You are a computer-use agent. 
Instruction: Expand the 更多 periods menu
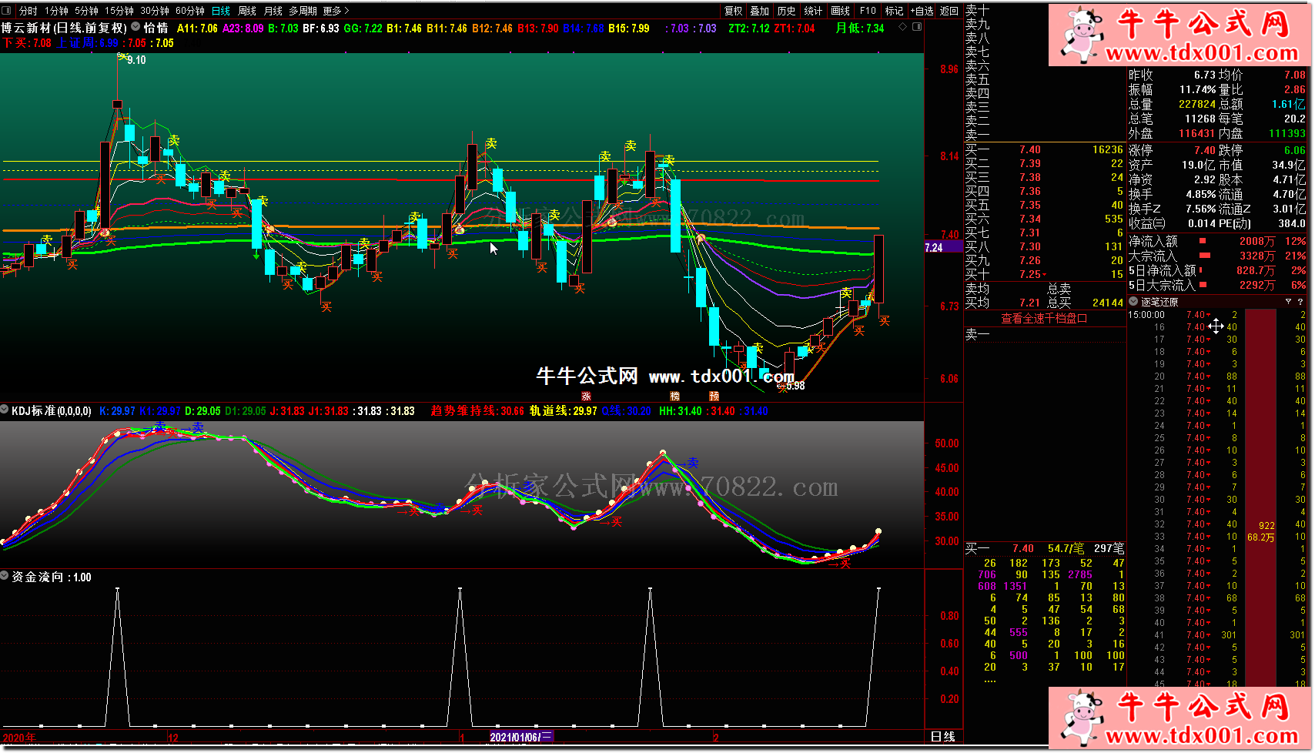coord(336,11)
